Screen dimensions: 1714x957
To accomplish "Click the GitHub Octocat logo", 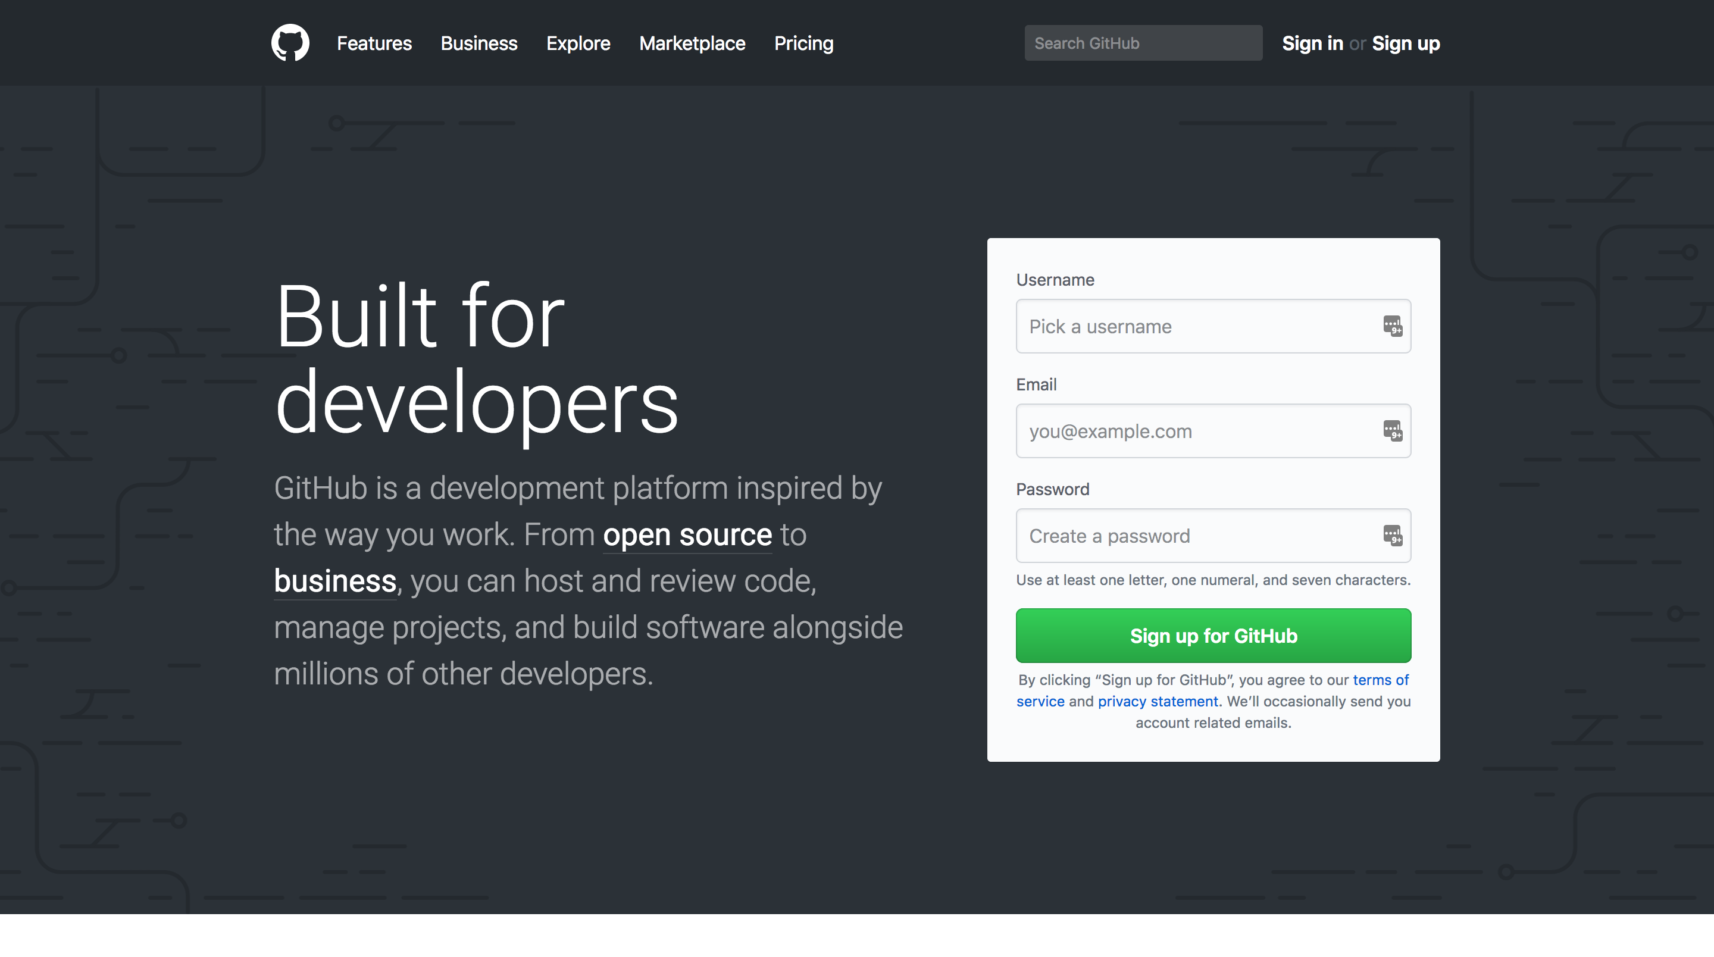I will [290, 43].
